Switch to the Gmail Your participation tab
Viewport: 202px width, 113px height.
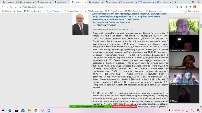coord(130,2)
